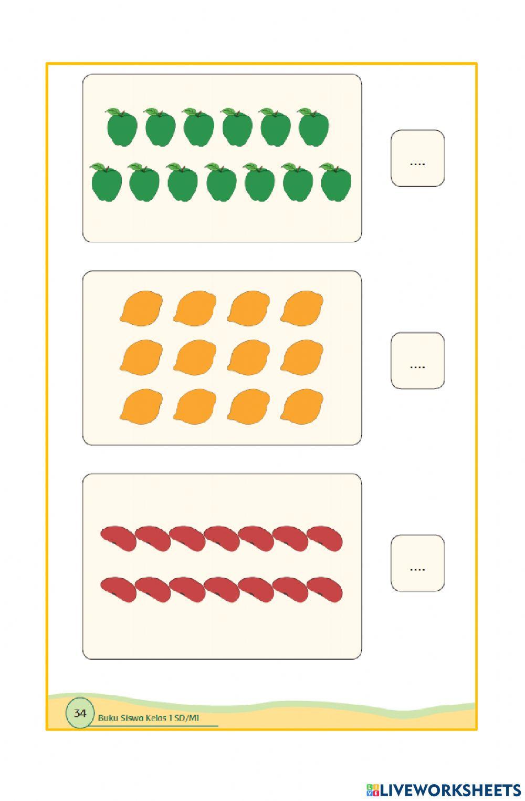The width and height of the screenshot is (525, 801).
Task: Select the first red bean in the top row
Action: [118, 539]
